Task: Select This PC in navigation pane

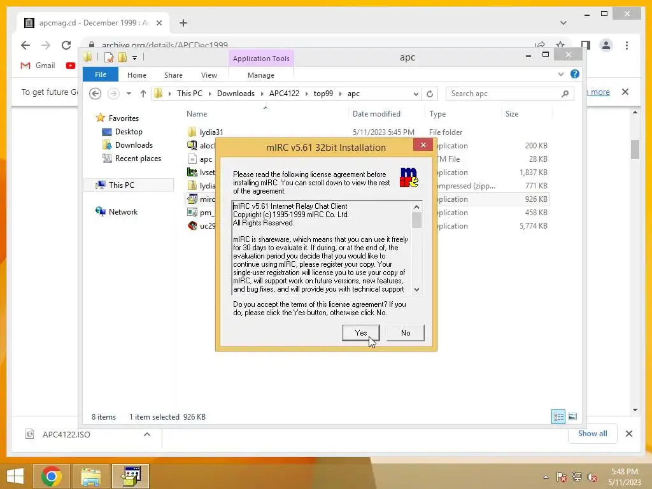Action: pos(121,185)
